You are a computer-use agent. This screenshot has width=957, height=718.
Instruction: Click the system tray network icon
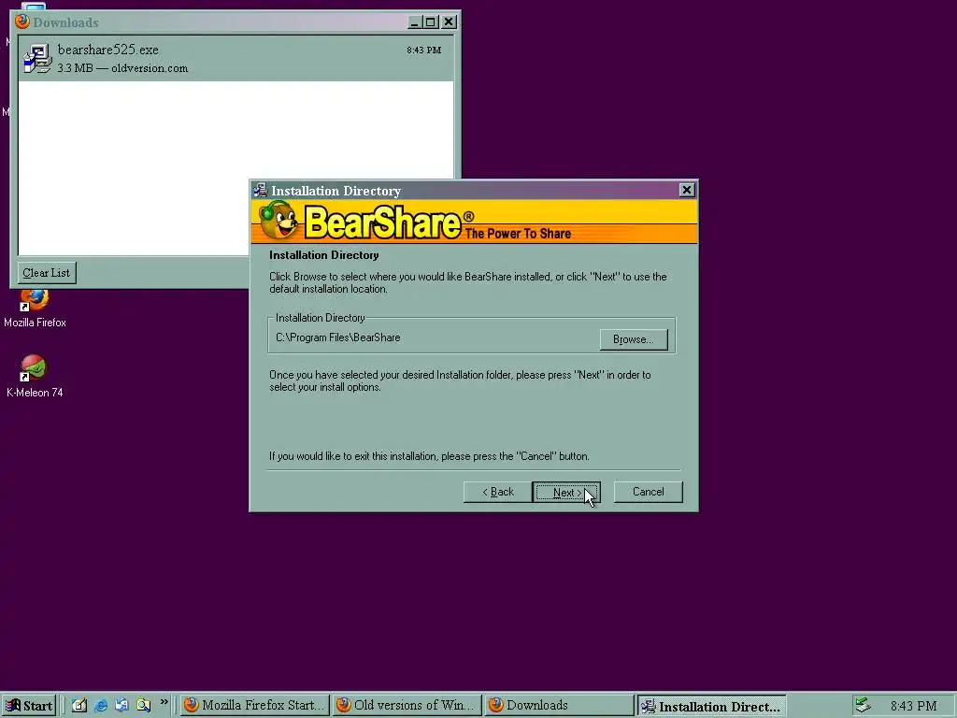863,705
